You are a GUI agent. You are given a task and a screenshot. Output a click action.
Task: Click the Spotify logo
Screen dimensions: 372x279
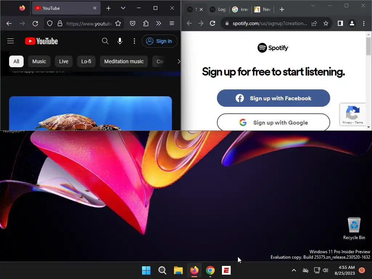tap(273, 48)
